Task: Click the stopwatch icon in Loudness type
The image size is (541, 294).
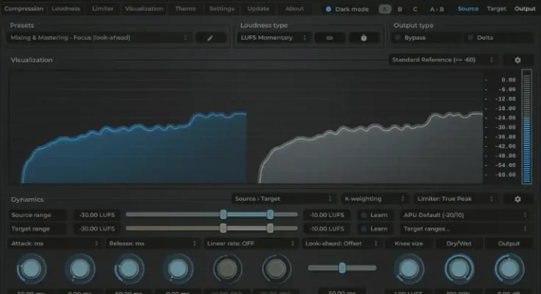Action: [364, 37]
